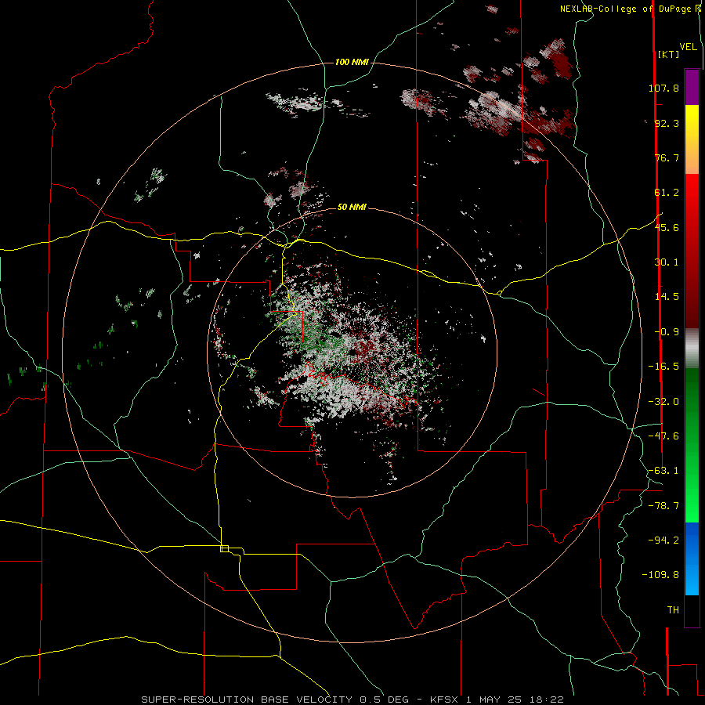Click the 45.6 value on velocity scale
Screen dimensions: 705x705
[667, 227]
